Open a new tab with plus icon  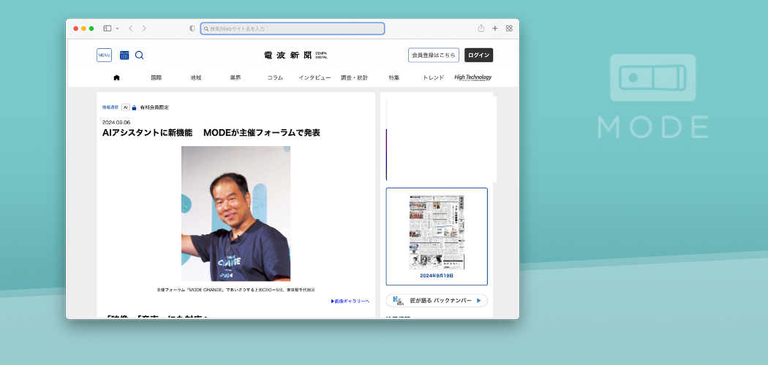click(495, 28)
